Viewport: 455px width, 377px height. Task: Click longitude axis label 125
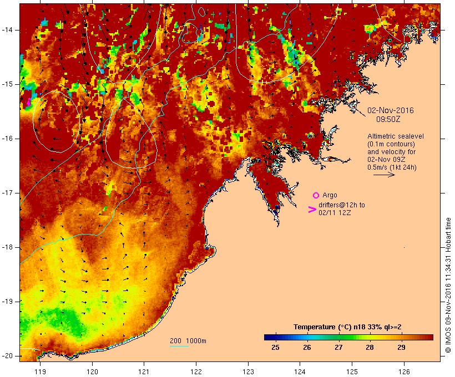point(352,371)
